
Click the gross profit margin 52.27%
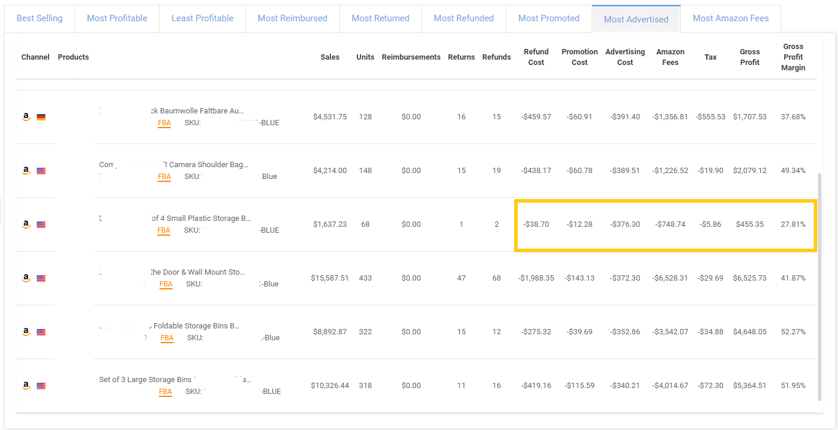coord(793,332)
